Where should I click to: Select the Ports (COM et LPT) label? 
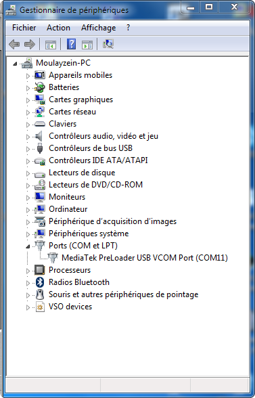point(83,246)
